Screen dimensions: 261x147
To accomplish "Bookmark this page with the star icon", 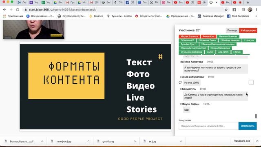I will [x=226, y=10].
